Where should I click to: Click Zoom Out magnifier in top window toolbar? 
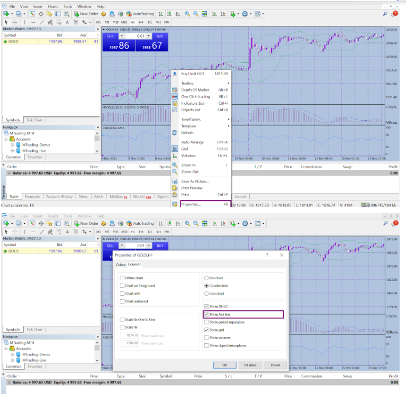point(196,14)
